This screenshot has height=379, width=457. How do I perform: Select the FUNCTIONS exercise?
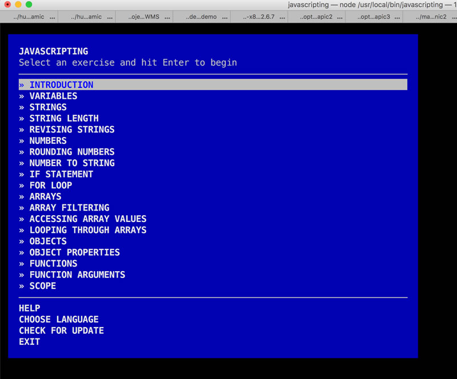click(53, 264)
